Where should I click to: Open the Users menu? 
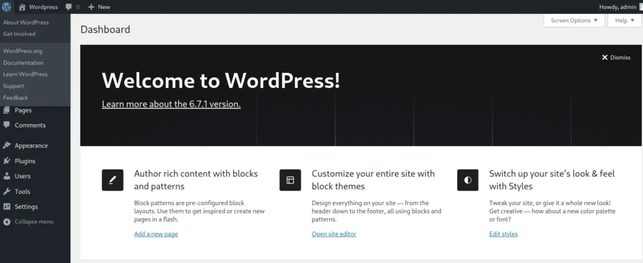pyautogui.click(x=23, y=176)
